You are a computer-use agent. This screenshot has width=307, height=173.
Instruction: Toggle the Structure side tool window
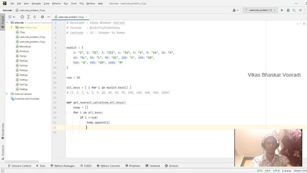point(2,152)
